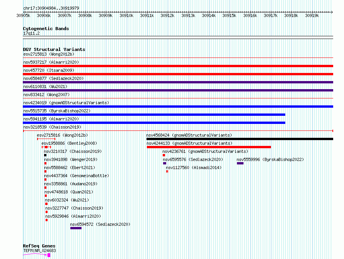Open the TEFM|NM_024683 gene label

39,251
